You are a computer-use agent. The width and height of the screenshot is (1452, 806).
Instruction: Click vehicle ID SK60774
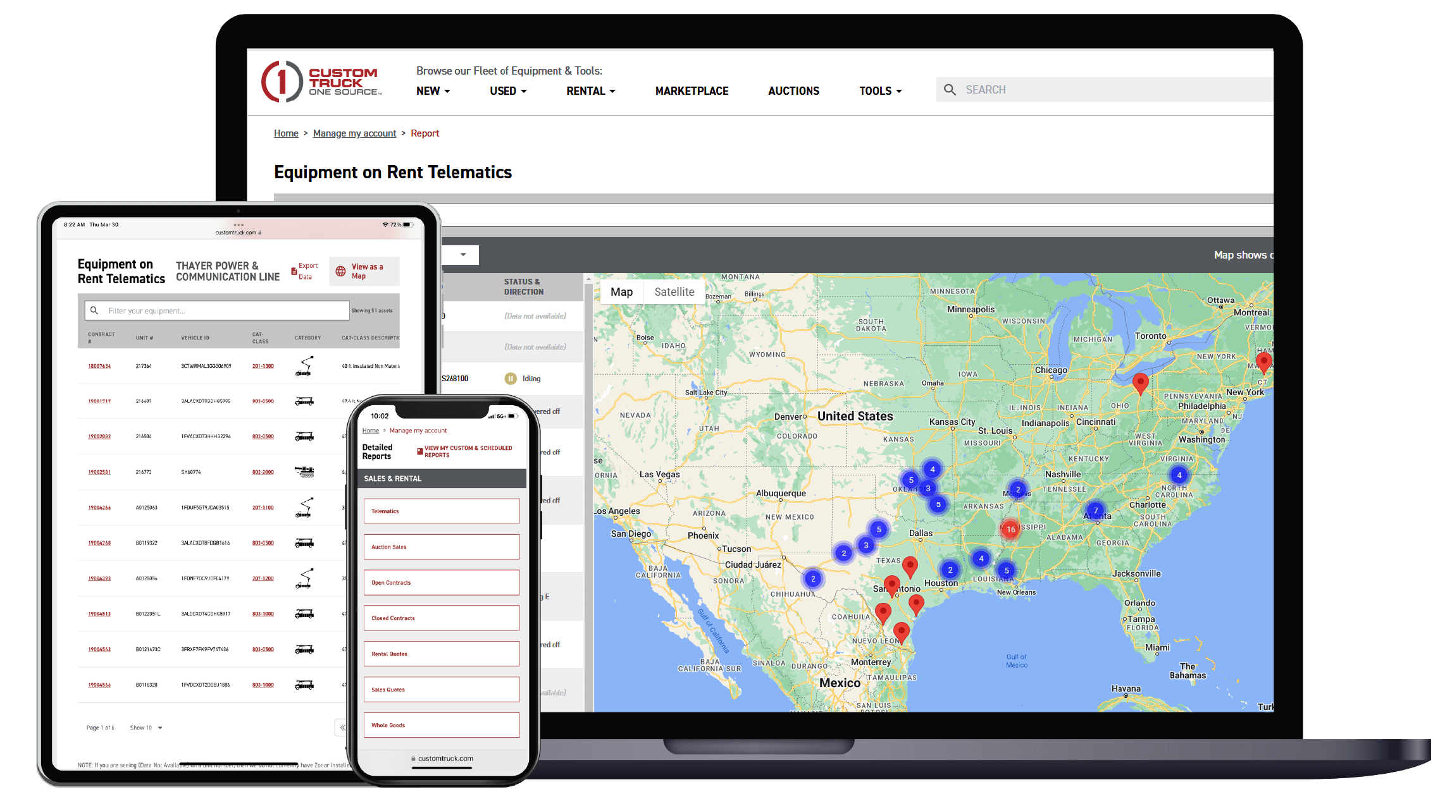(191, 472)
